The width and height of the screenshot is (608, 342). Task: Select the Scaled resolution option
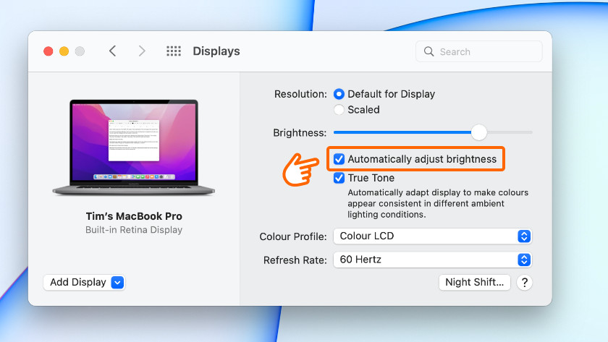click(x=339, y=110)
